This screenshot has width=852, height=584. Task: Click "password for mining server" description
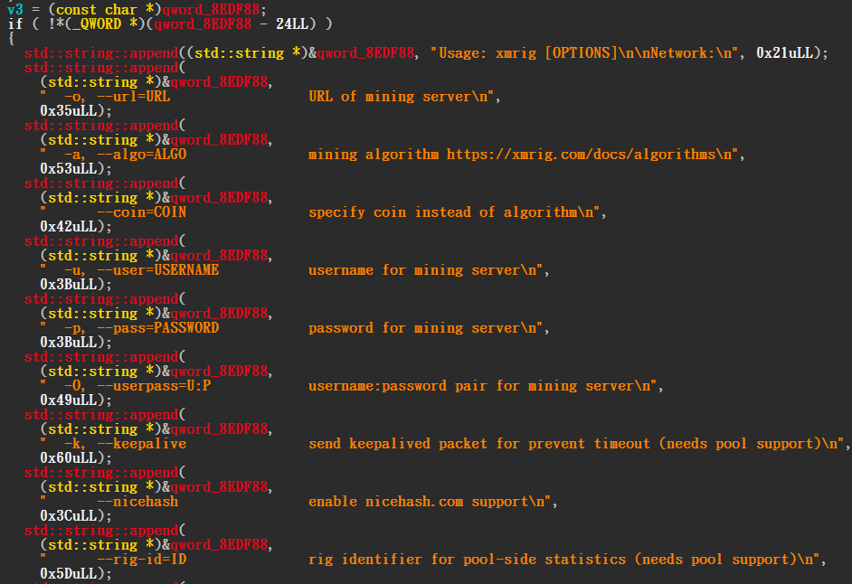coord(414,328)
